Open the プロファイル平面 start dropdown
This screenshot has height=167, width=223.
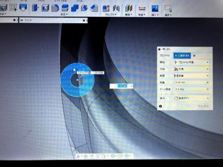pyautogui.click(x=191, y=62)
